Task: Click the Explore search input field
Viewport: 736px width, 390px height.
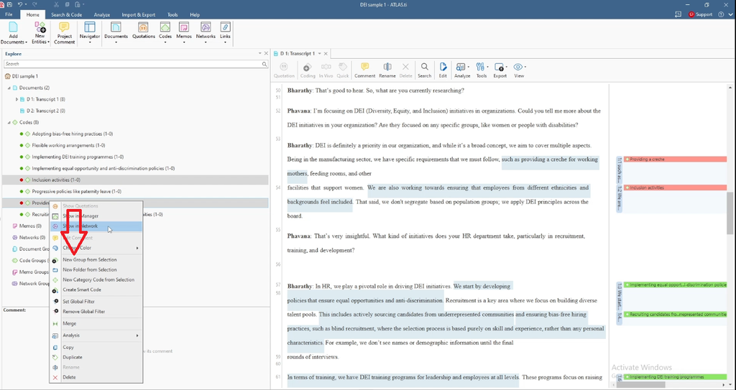Action: [132, 64]
